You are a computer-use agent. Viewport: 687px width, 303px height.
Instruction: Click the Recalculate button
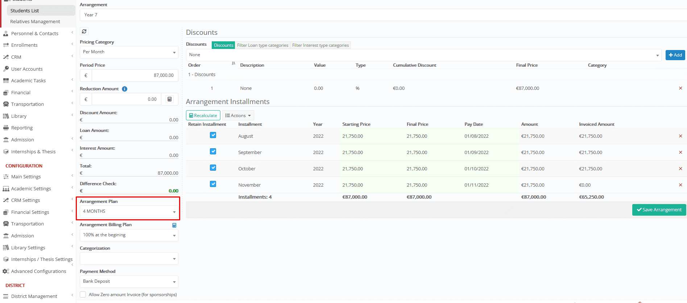pyautogui.click(x=203, y=116)
